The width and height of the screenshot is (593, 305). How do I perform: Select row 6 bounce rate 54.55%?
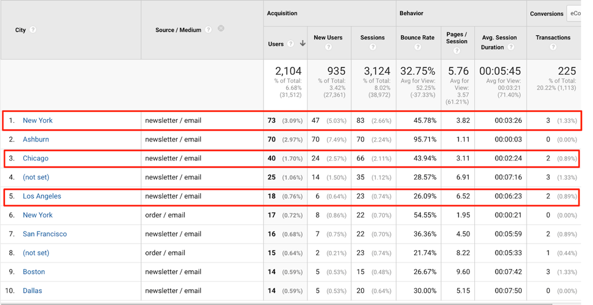click(x=425, y=215)
